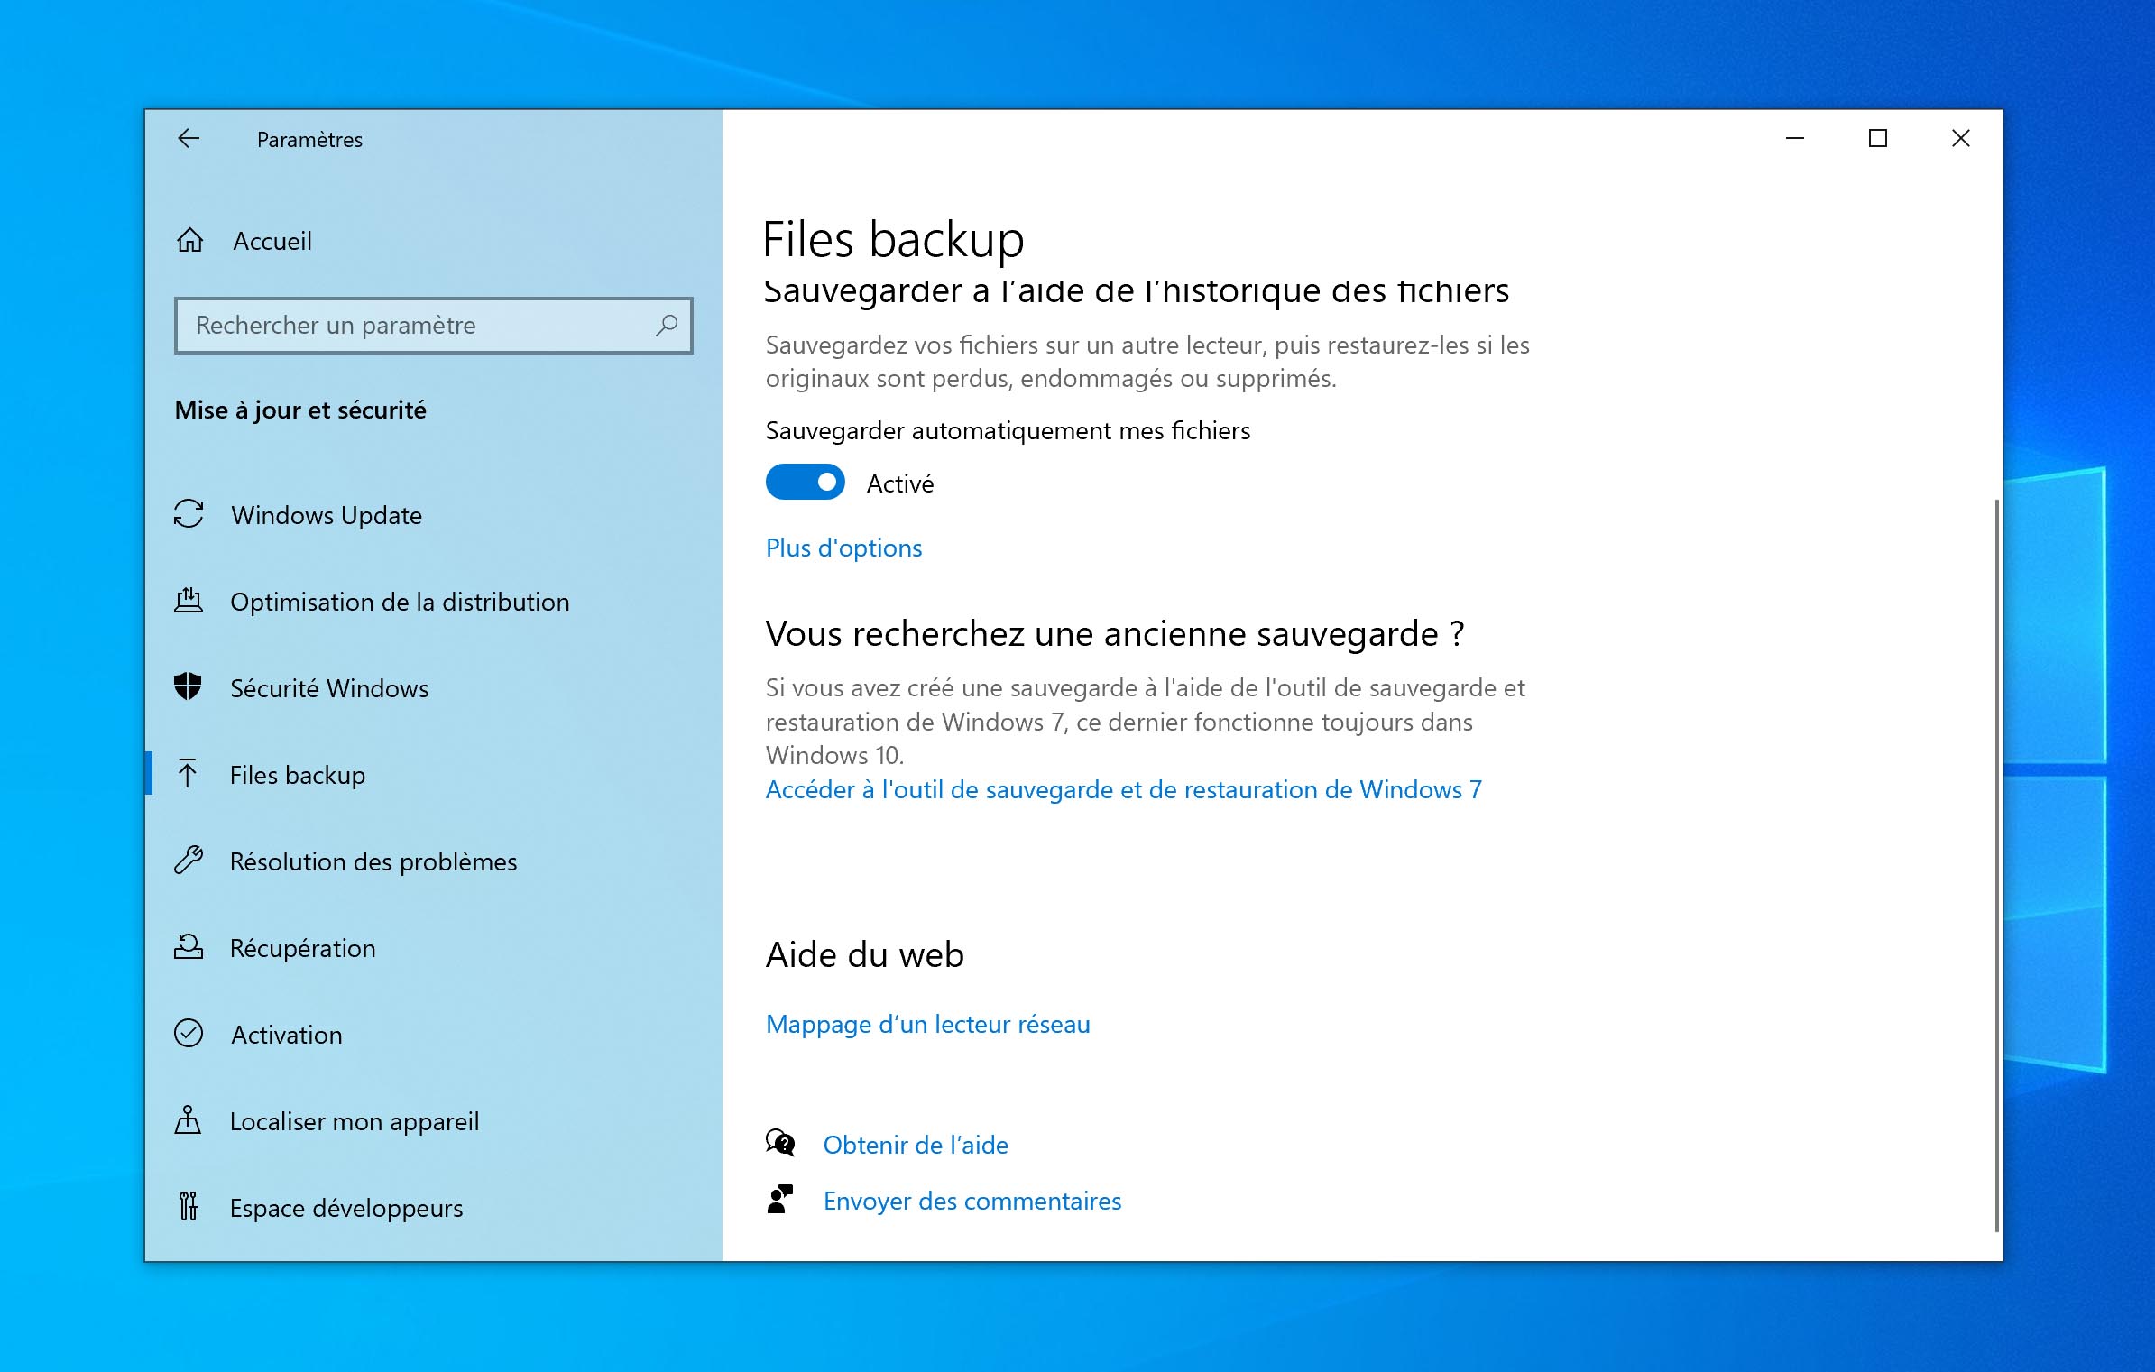Open Localiser mon appareil page

(x=434, y=1121)
